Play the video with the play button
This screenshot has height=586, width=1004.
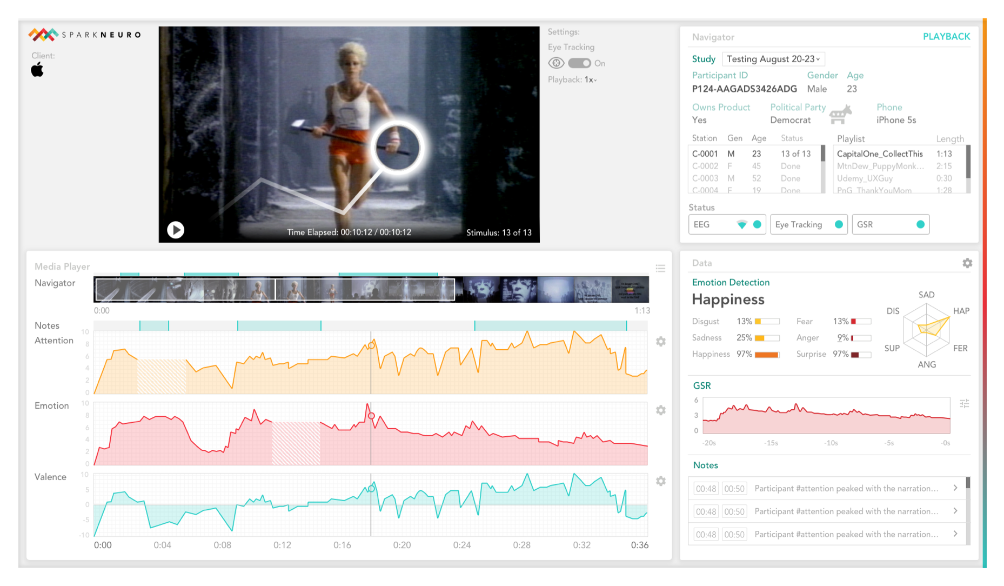(175, 230)
